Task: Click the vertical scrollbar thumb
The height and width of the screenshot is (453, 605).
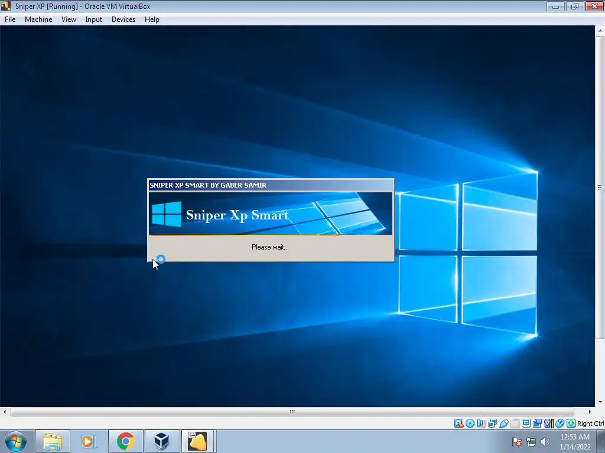Action: tap(600, 188)
